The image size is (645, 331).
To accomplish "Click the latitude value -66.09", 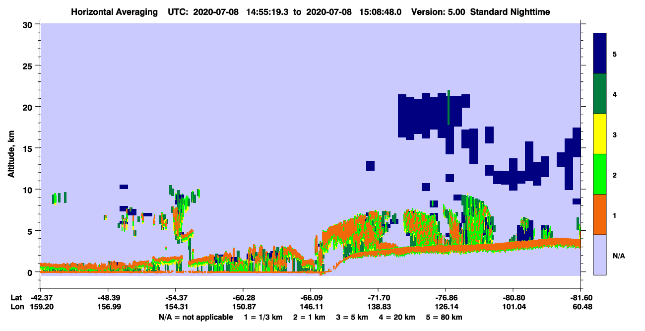I will pyautogui.click(x=311, y=298).
